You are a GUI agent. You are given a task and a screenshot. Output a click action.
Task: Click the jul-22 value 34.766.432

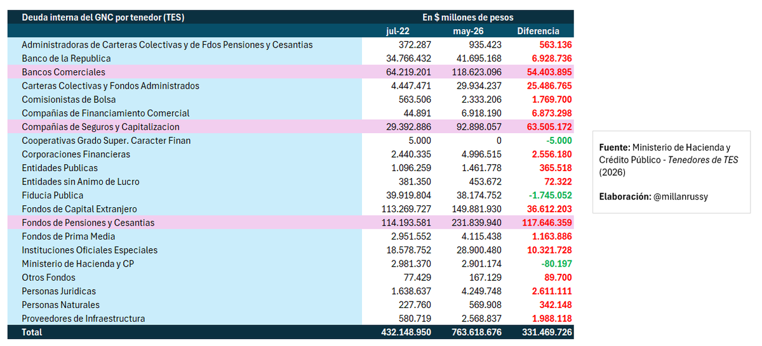(409, 58)
